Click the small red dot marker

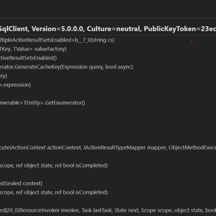[x=192, y=42]
